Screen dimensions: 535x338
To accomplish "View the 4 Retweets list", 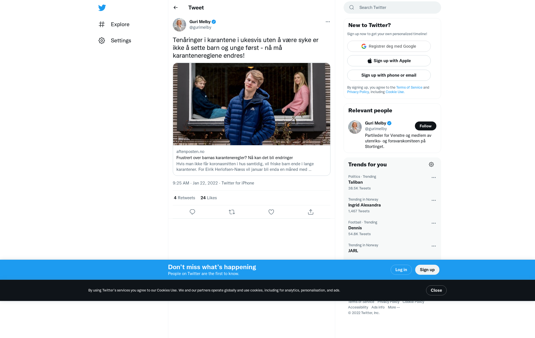I will pos(184,198).
